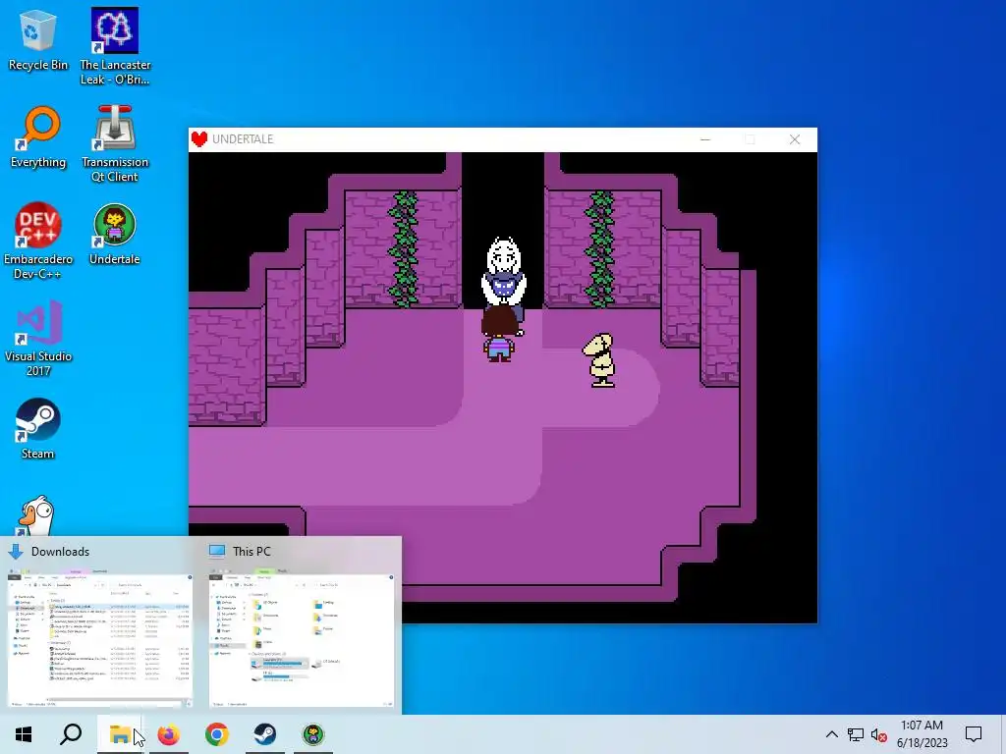1006x754 pixels.
Task: Open Firefox from the taskbar
Action: (169, 734)
